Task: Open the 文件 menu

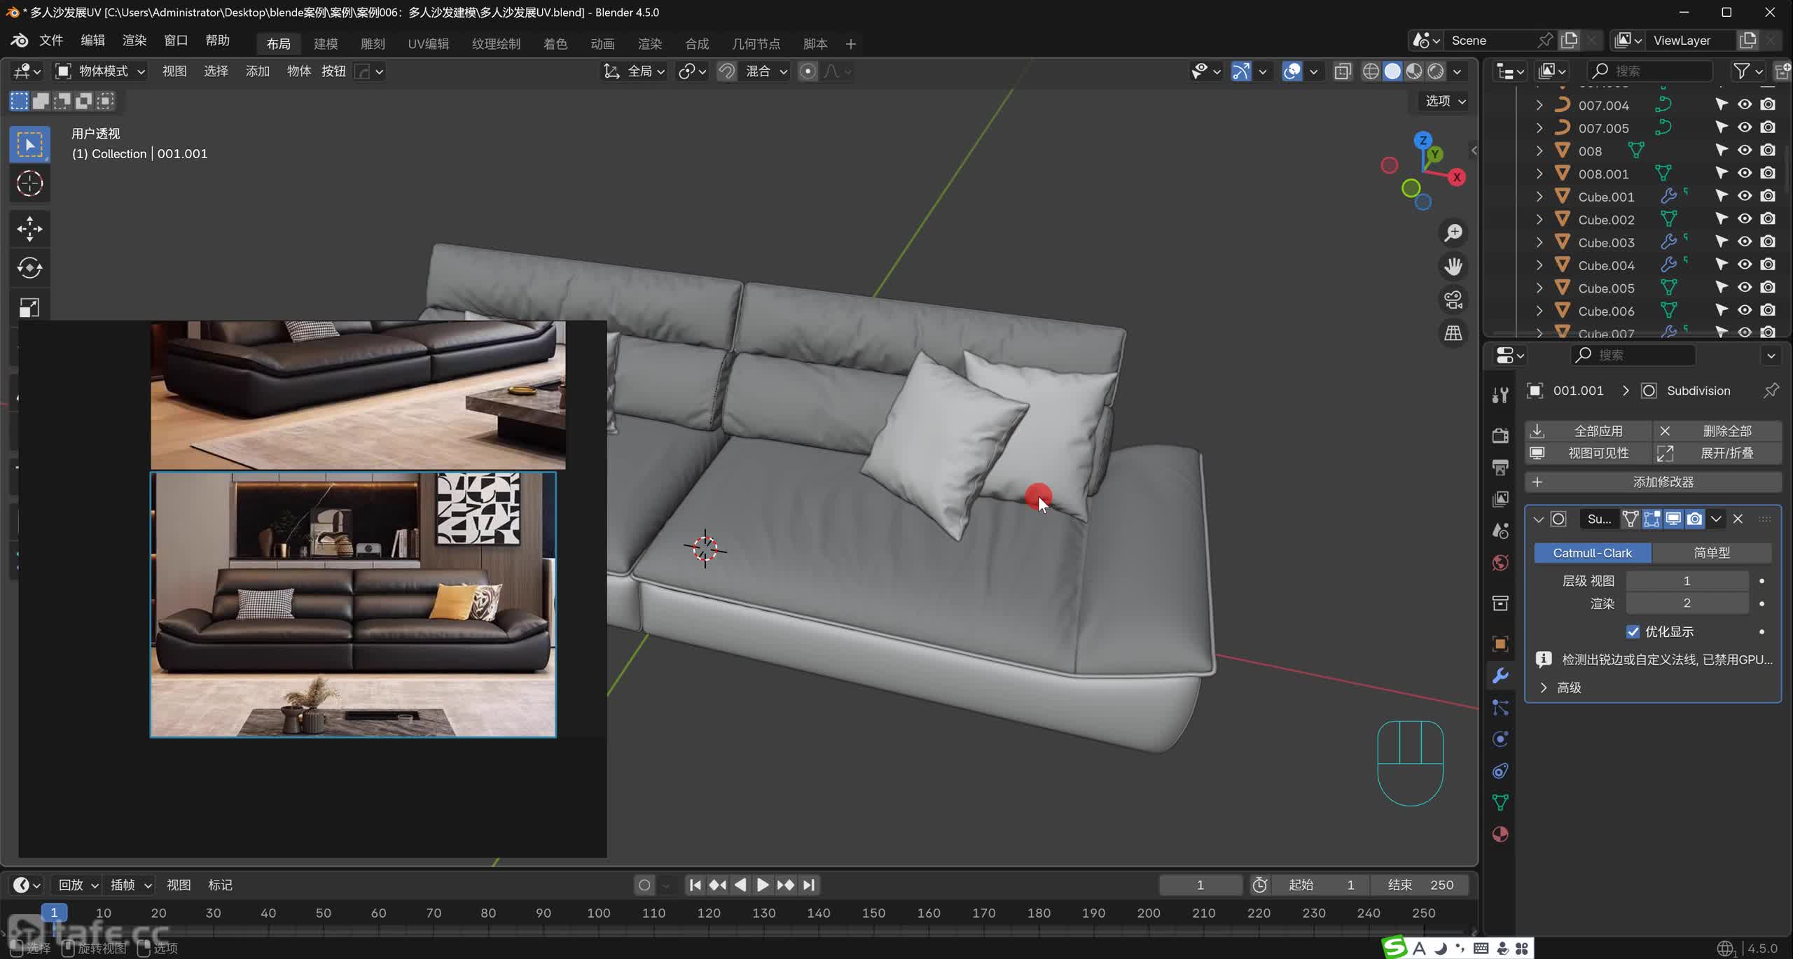Action: [50, 40]
